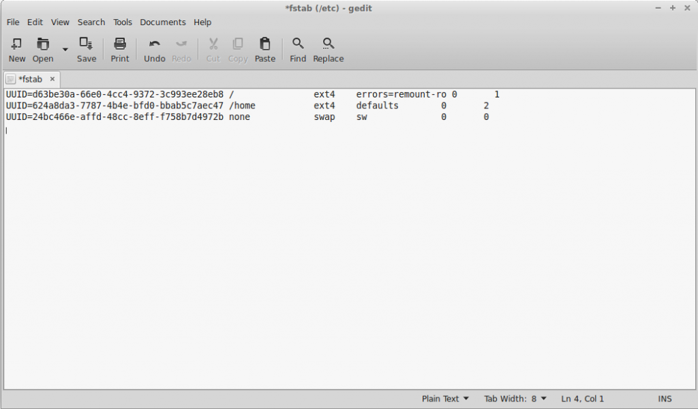
Task: Open the Replace tool
Action: click(x=328, y=49)
